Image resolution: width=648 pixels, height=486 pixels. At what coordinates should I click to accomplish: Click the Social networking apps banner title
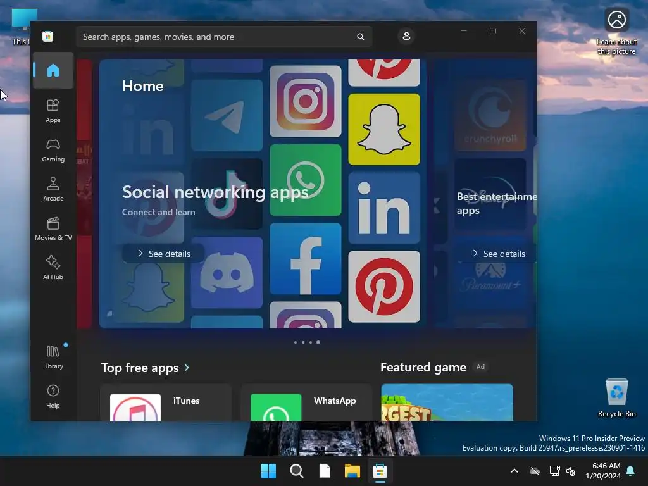pos(215,192)
